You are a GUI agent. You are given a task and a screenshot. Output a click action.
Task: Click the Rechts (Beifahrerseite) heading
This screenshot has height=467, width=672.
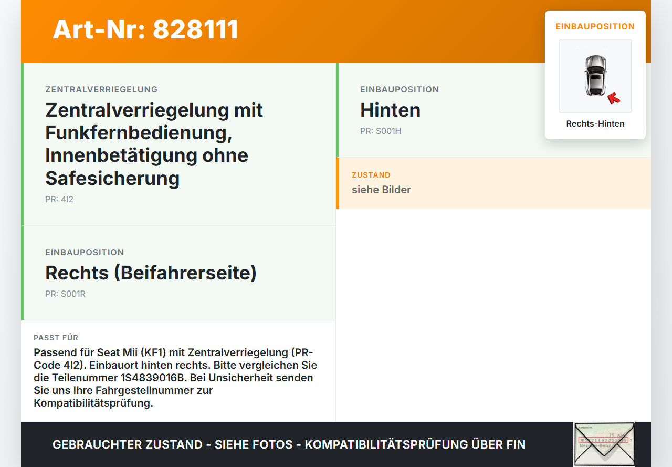151,273
